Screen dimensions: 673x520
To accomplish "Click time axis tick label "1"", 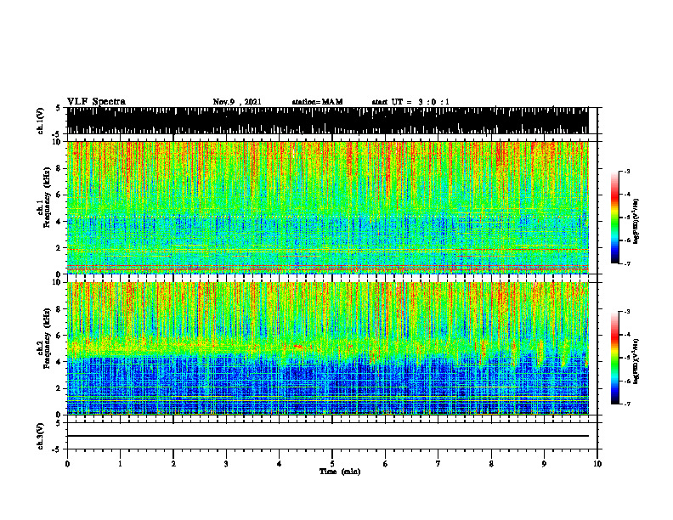I will (x=120, y=464).
